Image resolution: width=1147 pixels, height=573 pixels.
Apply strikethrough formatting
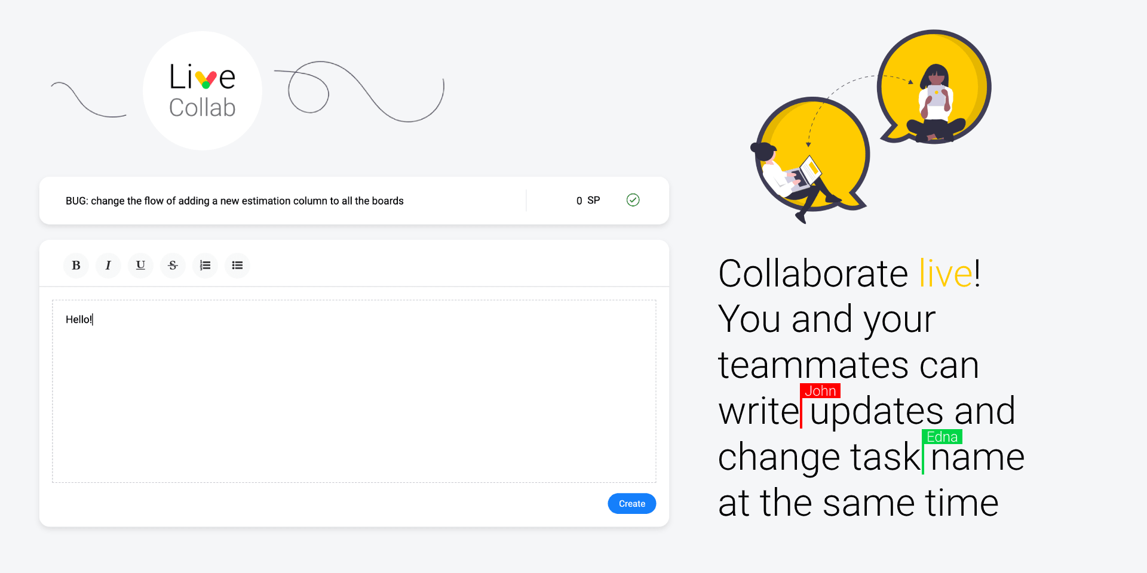tap(173, 266)
